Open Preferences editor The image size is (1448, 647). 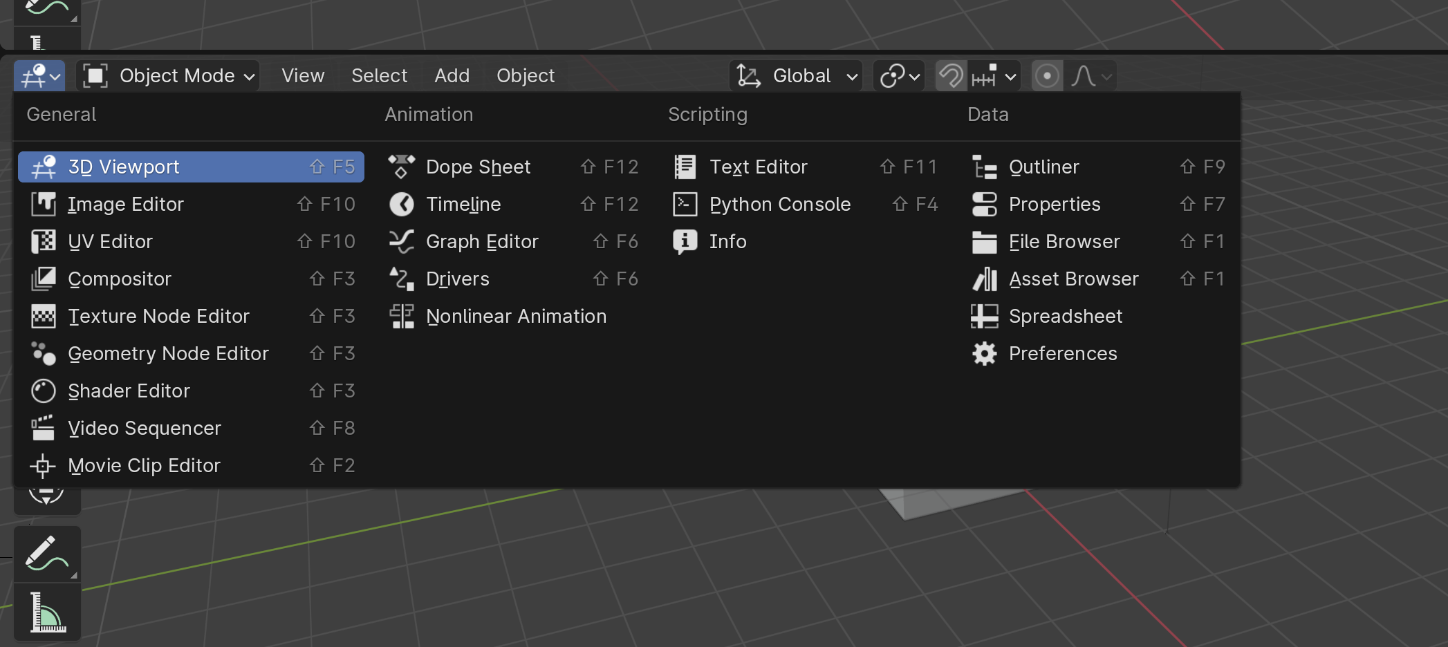coord(1099,353)
